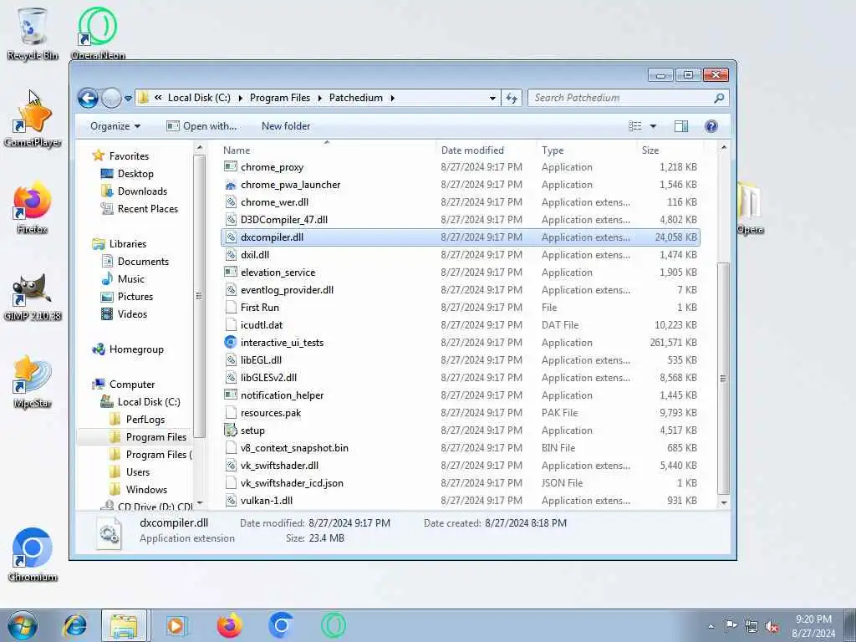Screen dimensions: 856x642
Task: Select the Firefox desktop shortcut
Action: click(33, 208)
